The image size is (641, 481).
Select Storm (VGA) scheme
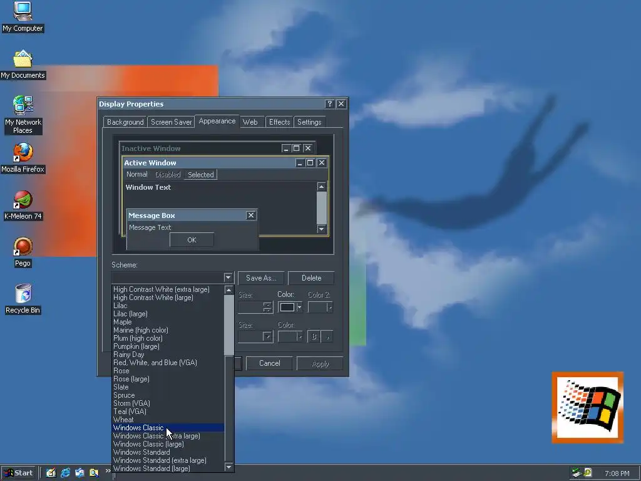(x=168, y=403)
